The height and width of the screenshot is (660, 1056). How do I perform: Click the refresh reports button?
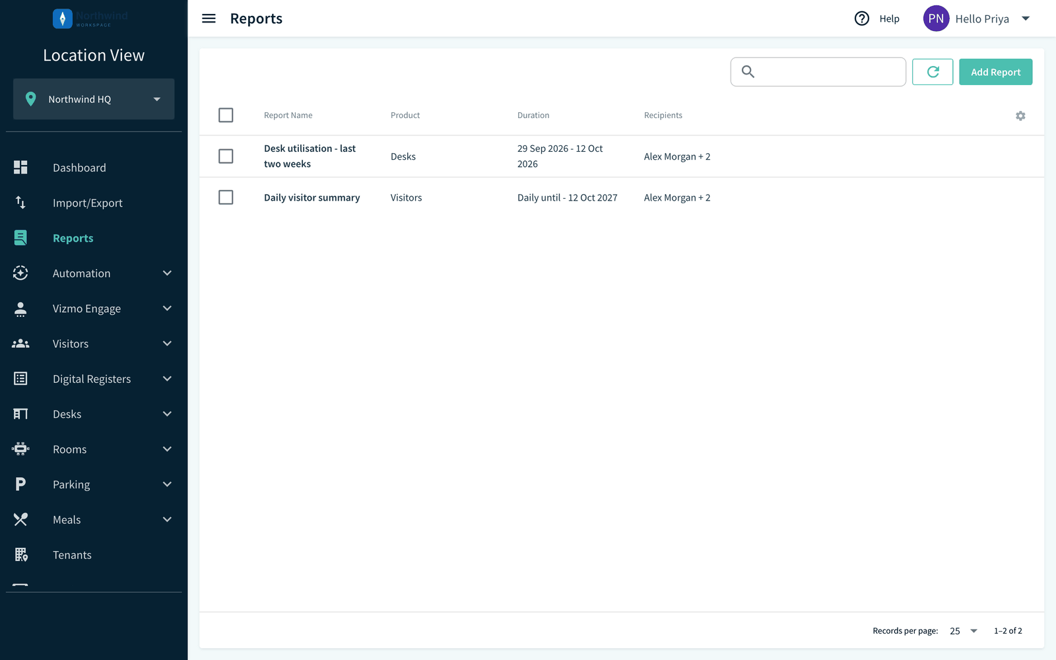click(x=933, y=72)
